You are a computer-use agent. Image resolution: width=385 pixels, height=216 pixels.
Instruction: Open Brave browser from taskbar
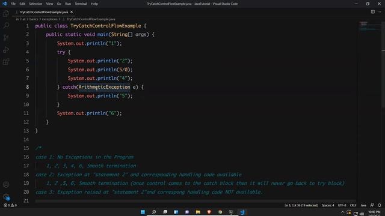[x=209, y=212]
